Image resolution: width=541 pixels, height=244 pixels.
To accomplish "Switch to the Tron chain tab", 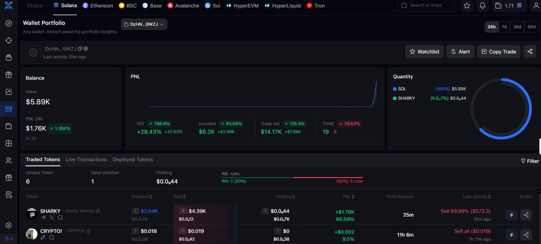I will tap(316, 6).
